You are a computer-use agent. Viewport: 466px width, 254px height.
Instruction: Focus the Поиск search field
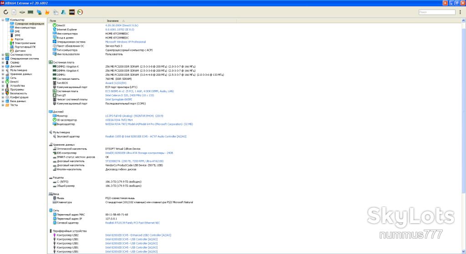(x=437, y=12)
